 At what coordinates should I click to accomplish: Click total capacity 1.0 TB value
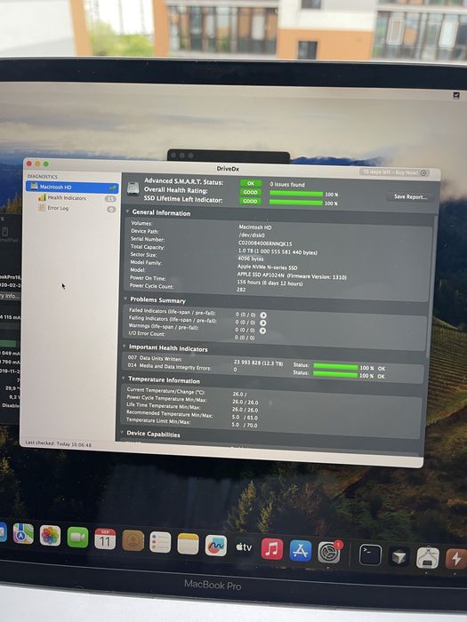278,251
